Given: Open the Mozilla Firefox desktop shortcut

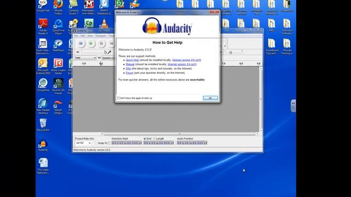Looking at the screenshot, I should [58, 7].
